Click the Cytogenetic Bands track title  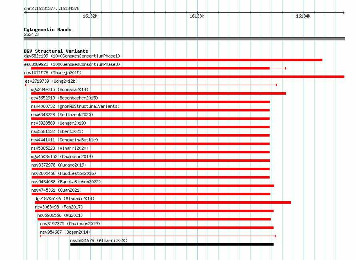point(48,30)
